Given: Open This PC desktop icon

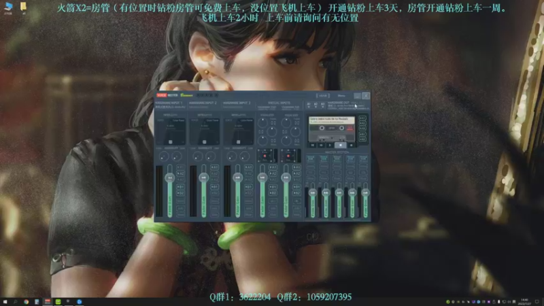Looking at the screenshot, I should click(x=8, y=7).
